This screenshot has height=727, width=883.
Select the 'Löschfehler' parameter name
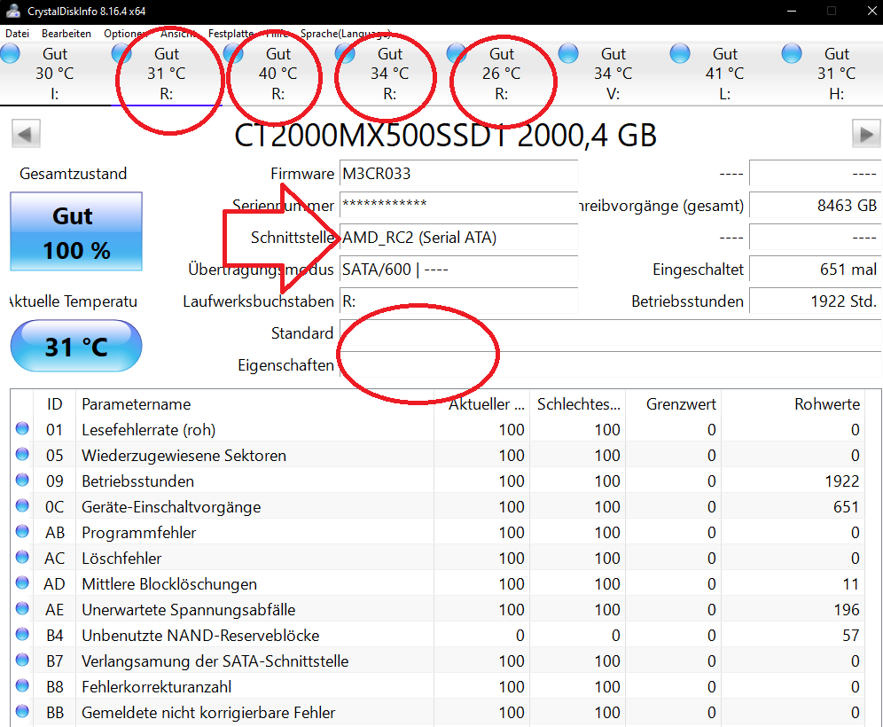pyautogui.click(x=121, y=558)
